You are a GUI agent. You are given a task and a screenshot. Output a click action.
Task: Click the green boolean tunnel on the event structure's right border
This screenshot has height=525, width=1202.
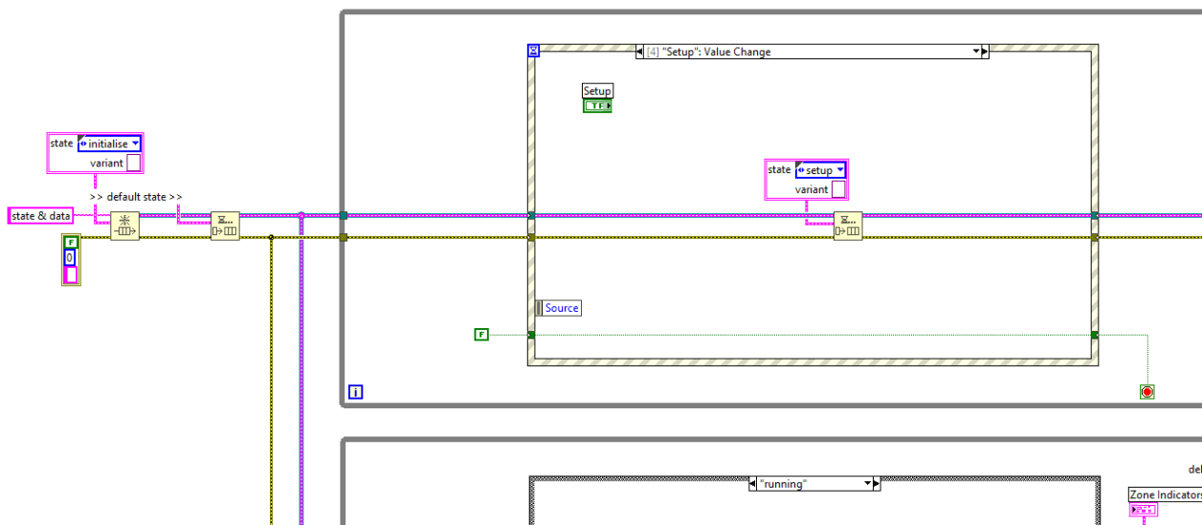1094,335
